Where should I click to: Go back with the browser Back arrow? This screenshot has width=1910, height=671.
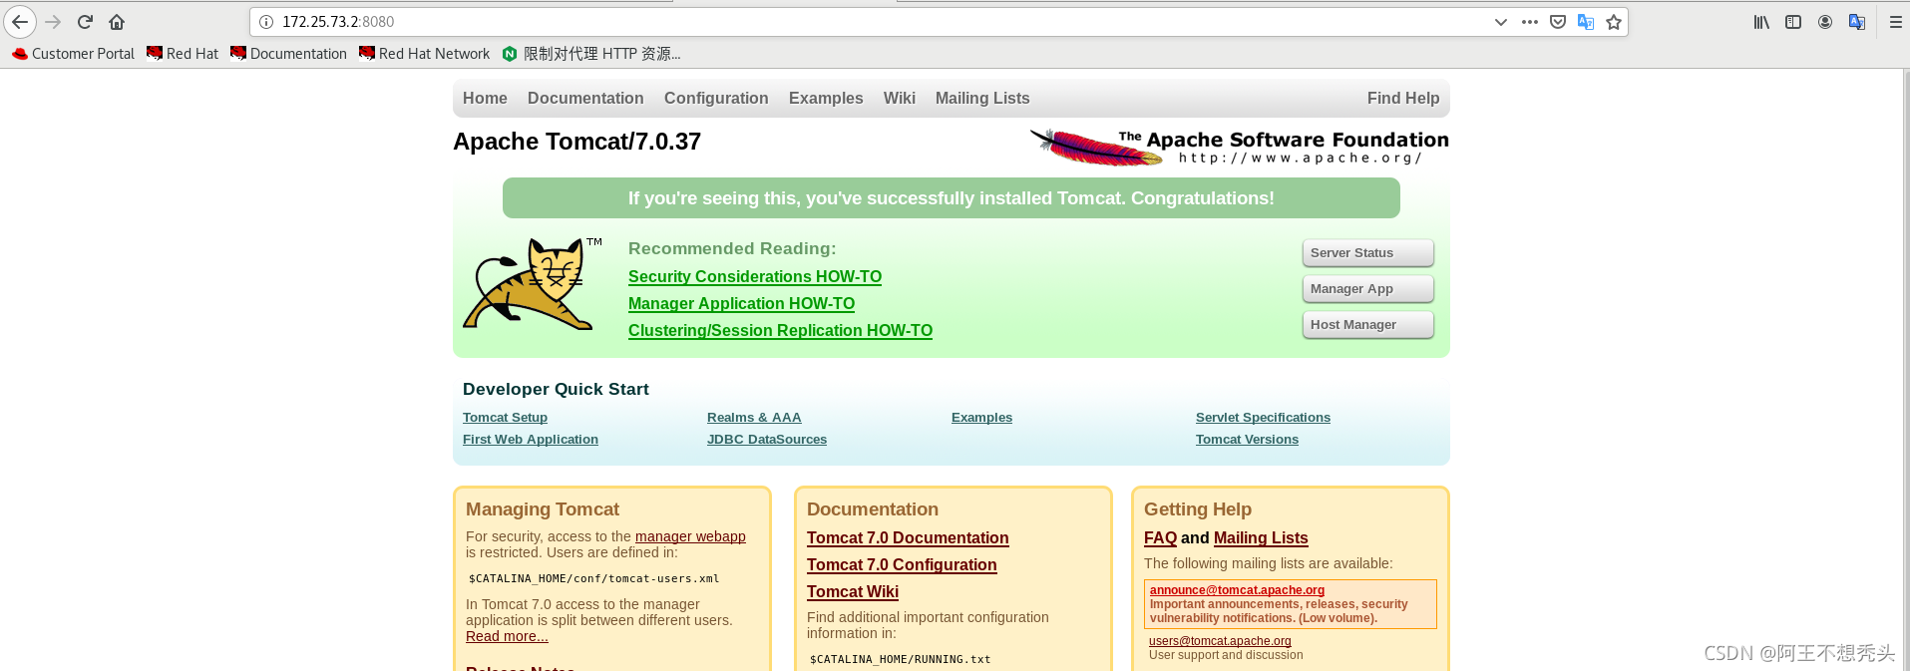(x=20, y=22)
